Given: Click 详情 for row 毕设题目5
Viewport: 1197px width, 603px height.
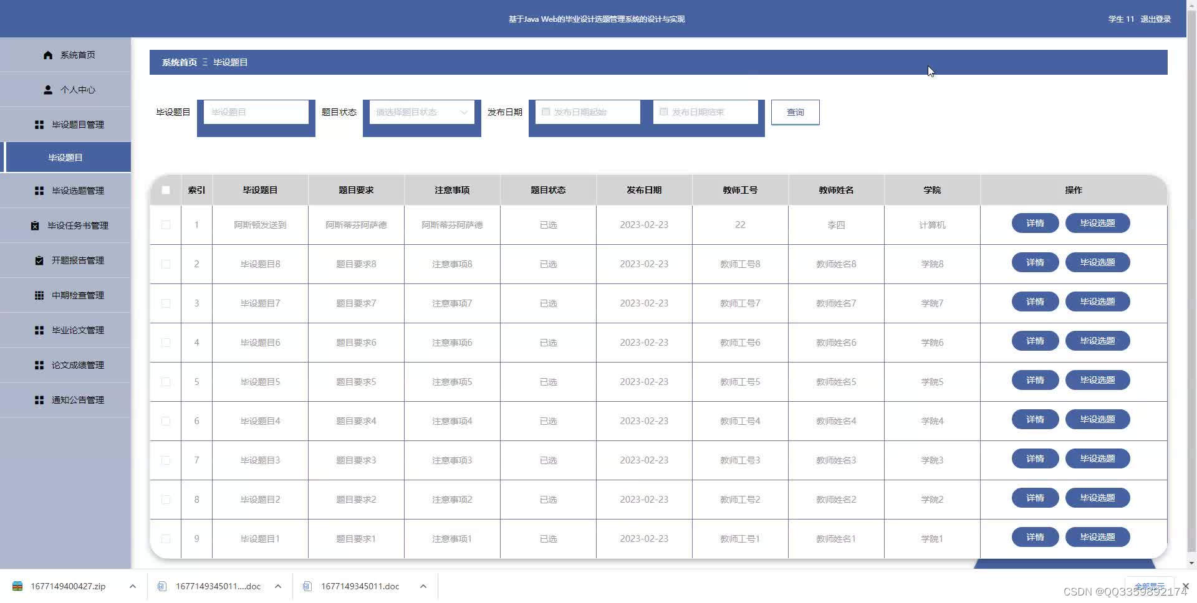Looking at the screenshot, I should click(1035, 380).
